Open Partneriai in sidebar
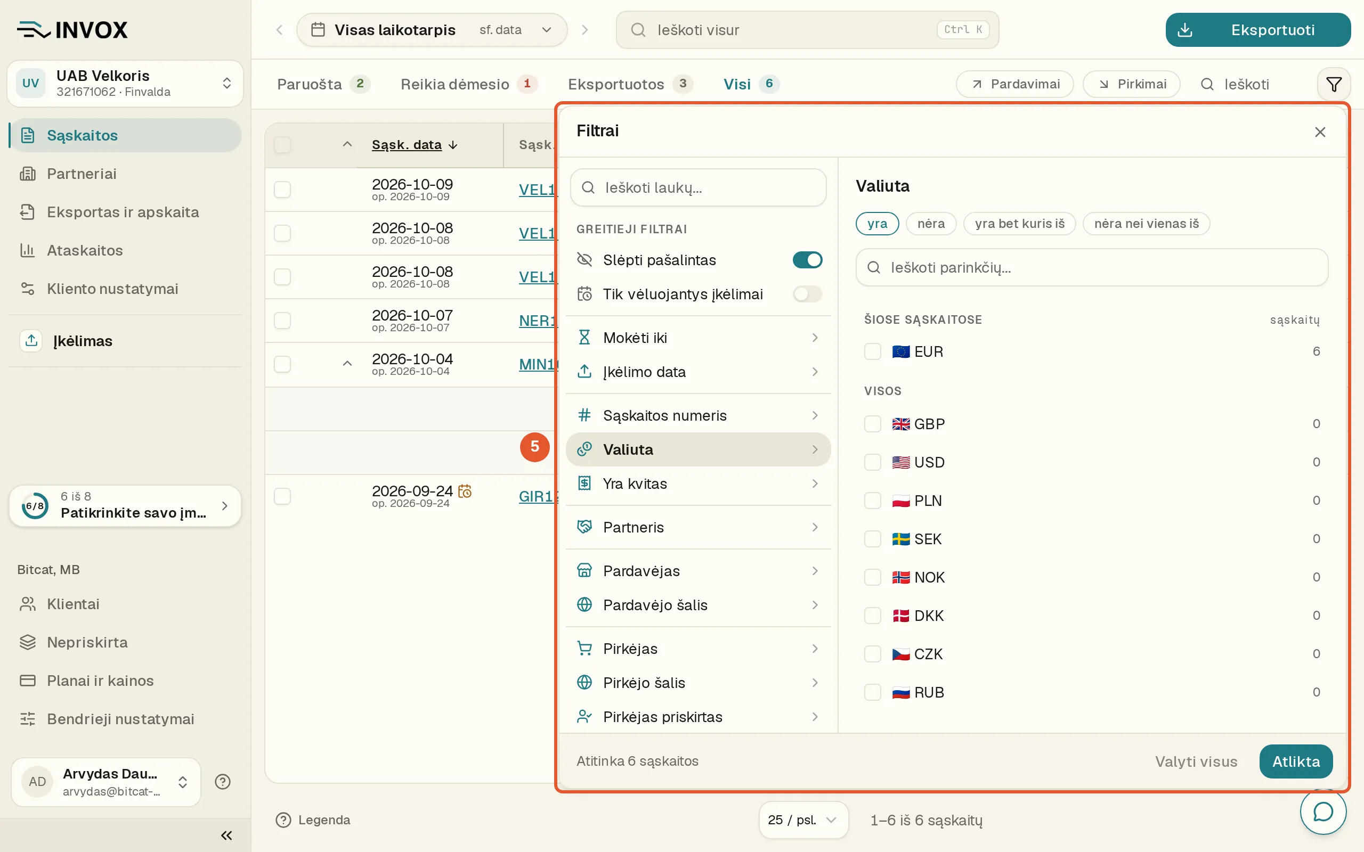Viewport: 1364px width, 852px height. [x=126, y=174]
